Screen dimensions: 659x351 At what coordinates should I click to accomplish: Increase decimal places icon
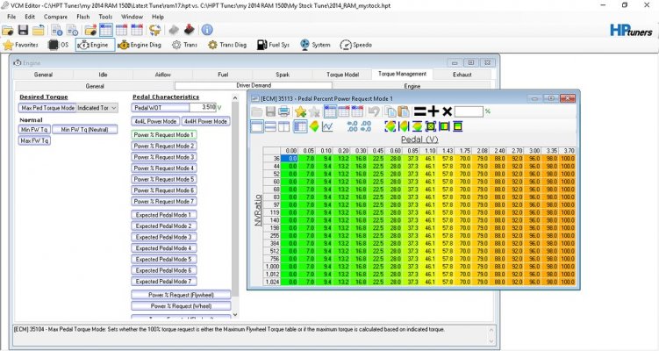point(352,126)
